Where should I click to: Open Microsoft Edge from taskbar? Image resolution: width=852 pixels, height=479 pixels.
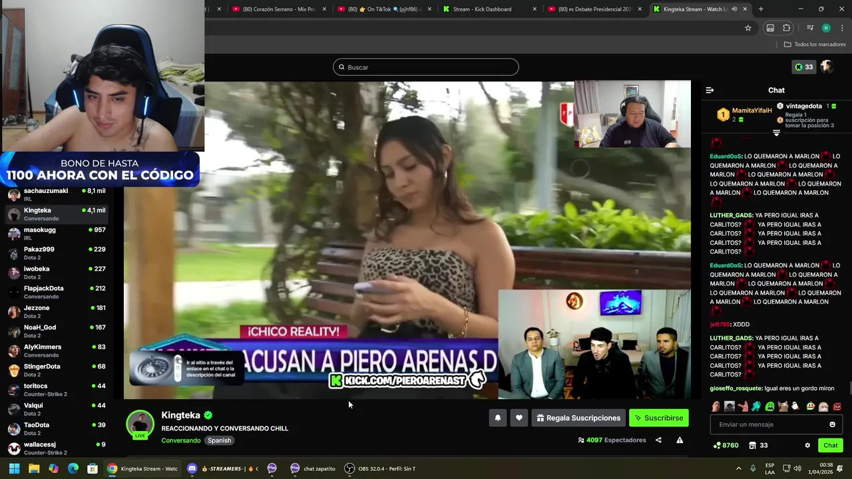click(x=73, y=468)
